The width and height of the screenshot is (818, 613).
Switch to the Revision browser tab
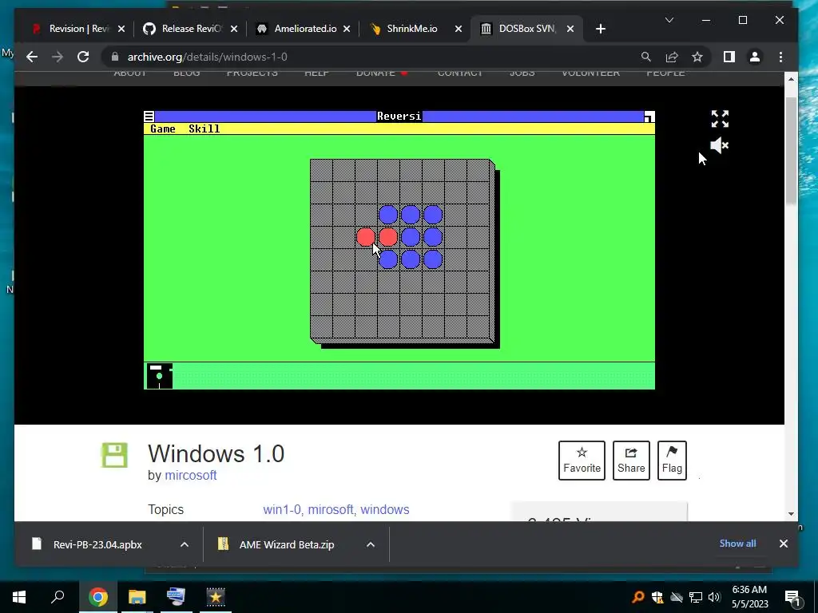[79, 29]
